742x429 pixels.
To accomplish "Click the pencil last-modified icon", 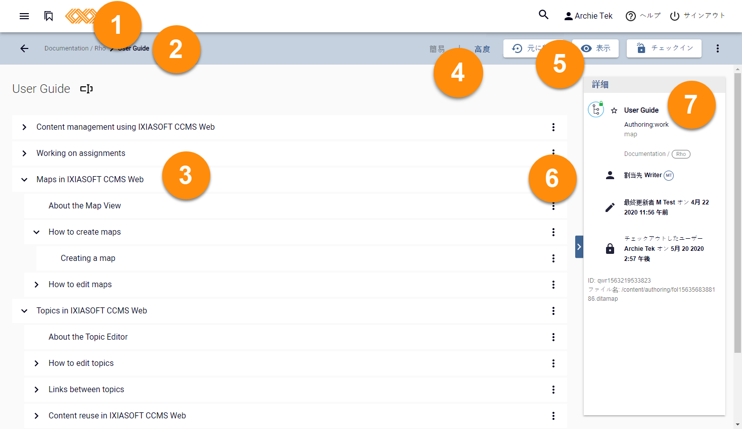I will point(610,207).
